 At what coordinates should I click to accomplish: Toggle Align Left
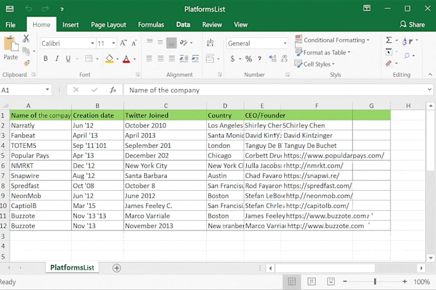pos(149,58)
